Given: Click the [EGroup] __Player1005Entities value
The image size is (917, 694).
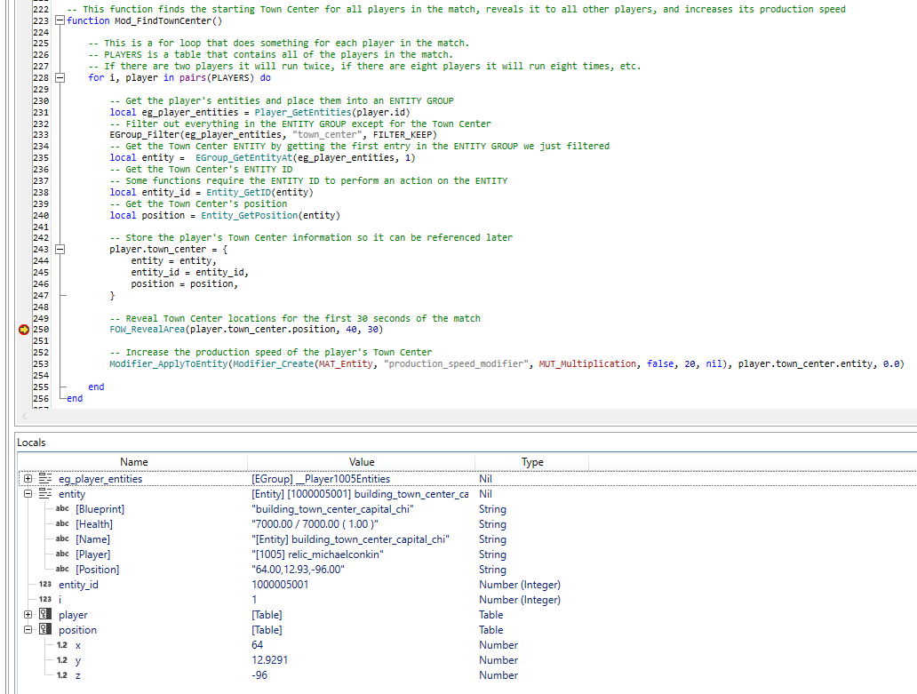Looking at the screenshot, I should (321, 479).
